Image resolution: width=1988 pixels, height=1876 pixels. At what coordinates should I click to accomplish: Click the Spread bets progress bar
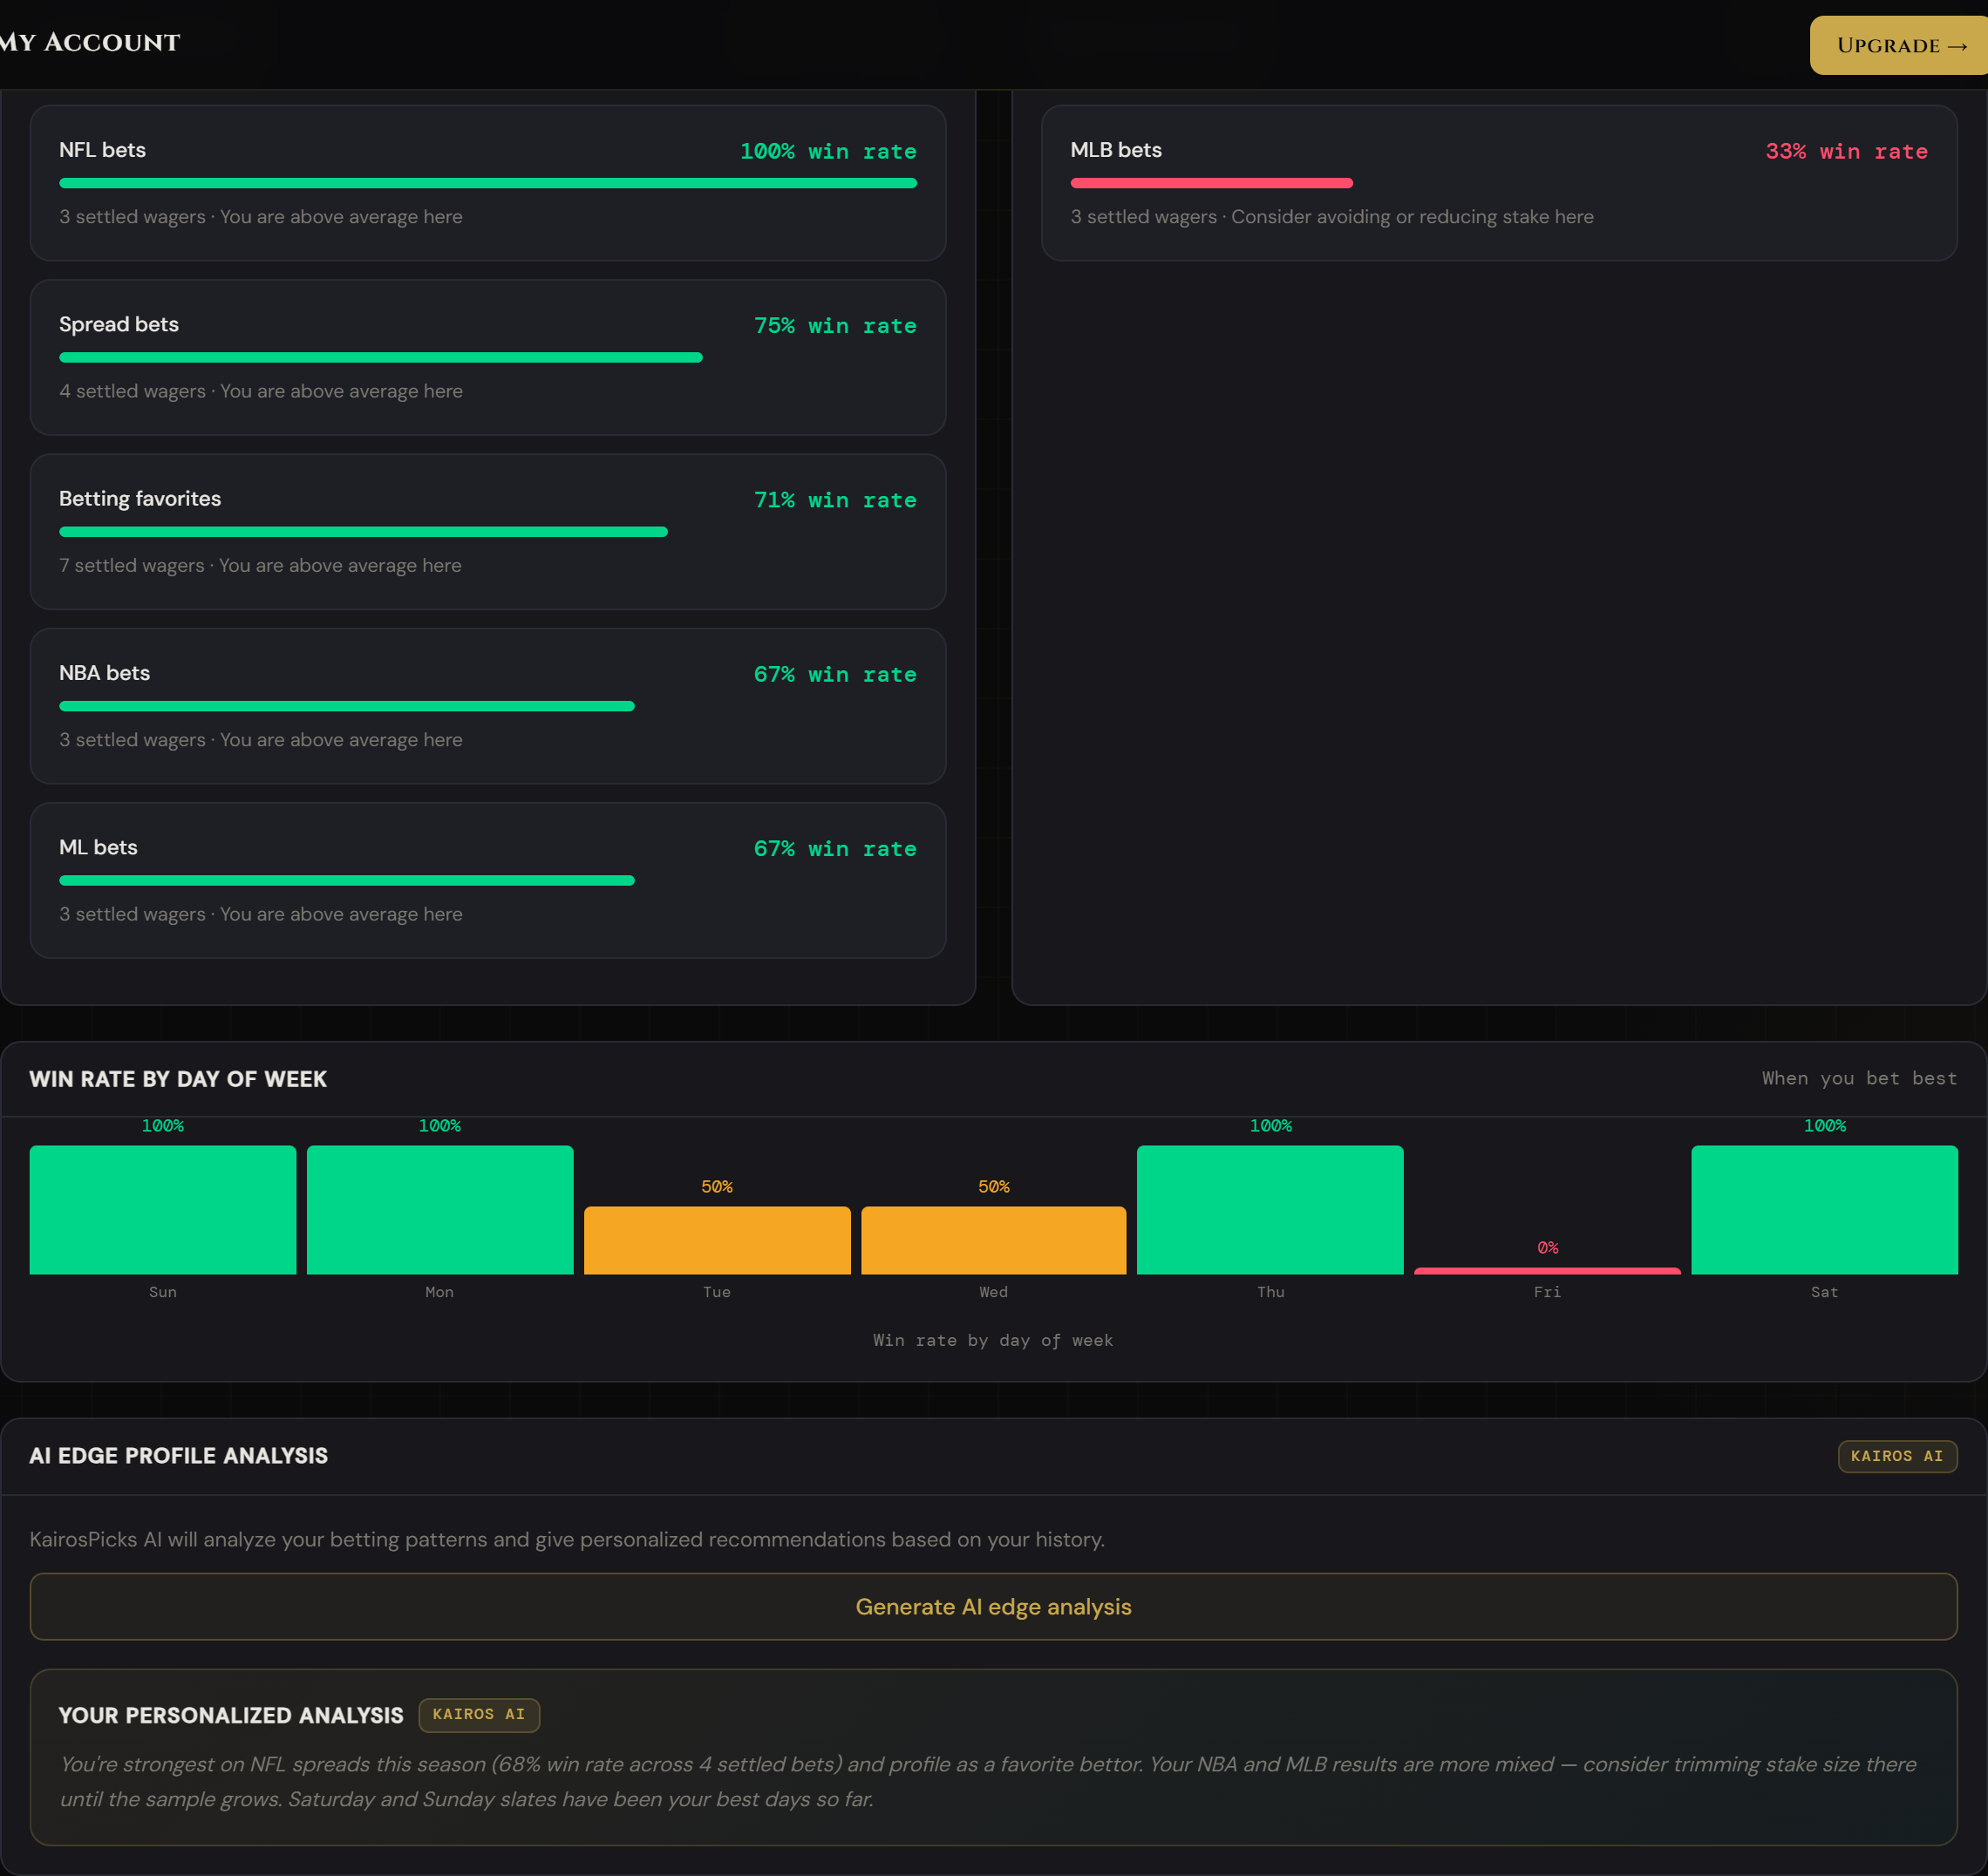tap(381, 357)
